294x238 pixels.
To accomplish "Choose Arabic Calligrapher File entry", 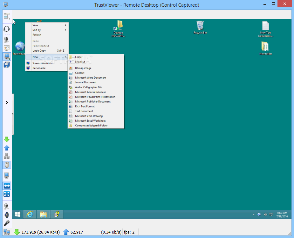I will [96, 87].
